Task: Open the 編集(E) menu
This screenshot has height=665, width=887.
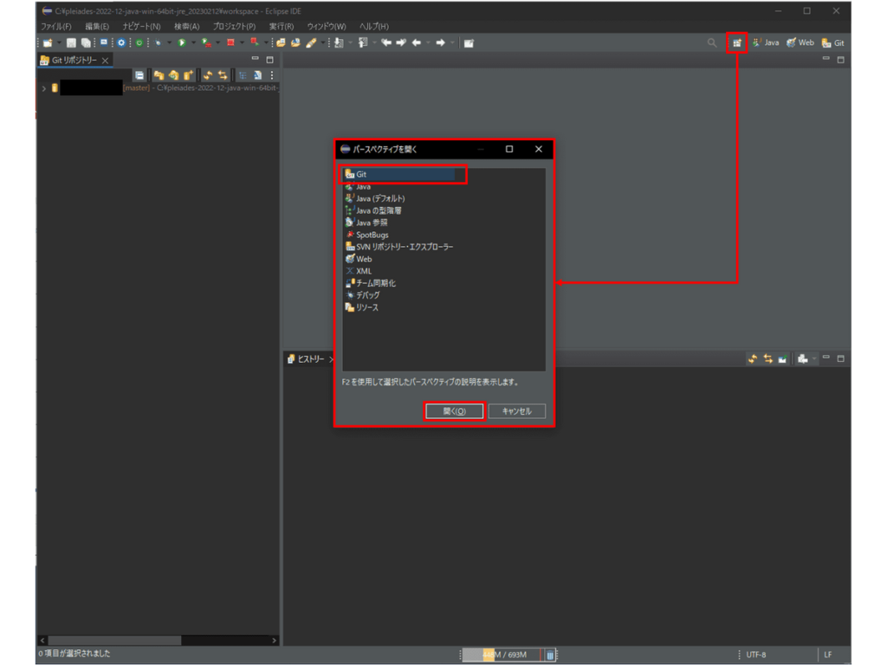Action: [97, 27]
